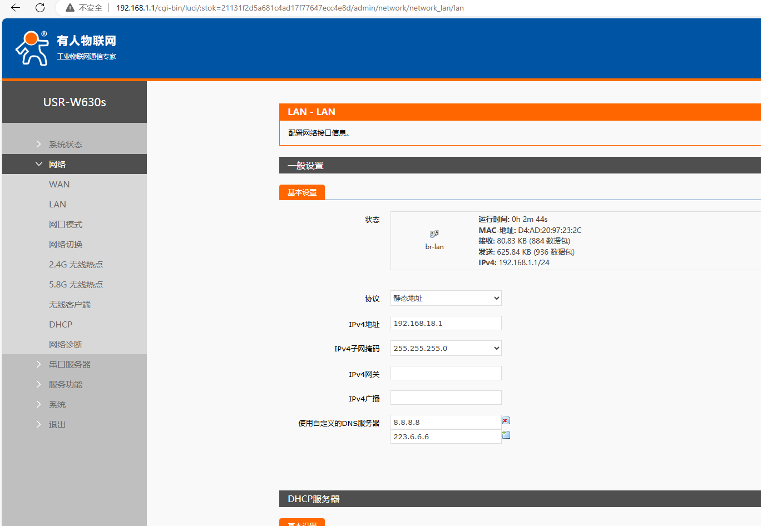
Task: Switch to the 基本设置 tab
Action: coord(302,192)
